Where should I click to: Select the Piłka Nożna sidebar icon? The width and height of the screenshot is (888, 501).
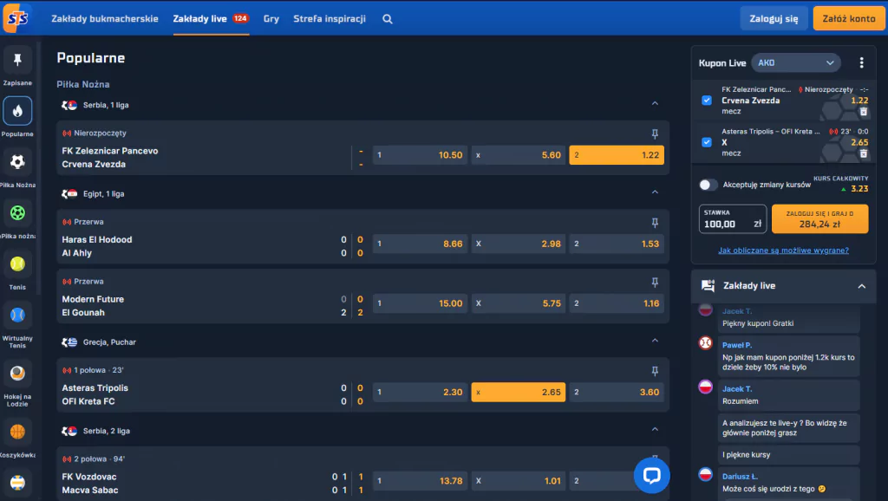[x=17, y=161]
